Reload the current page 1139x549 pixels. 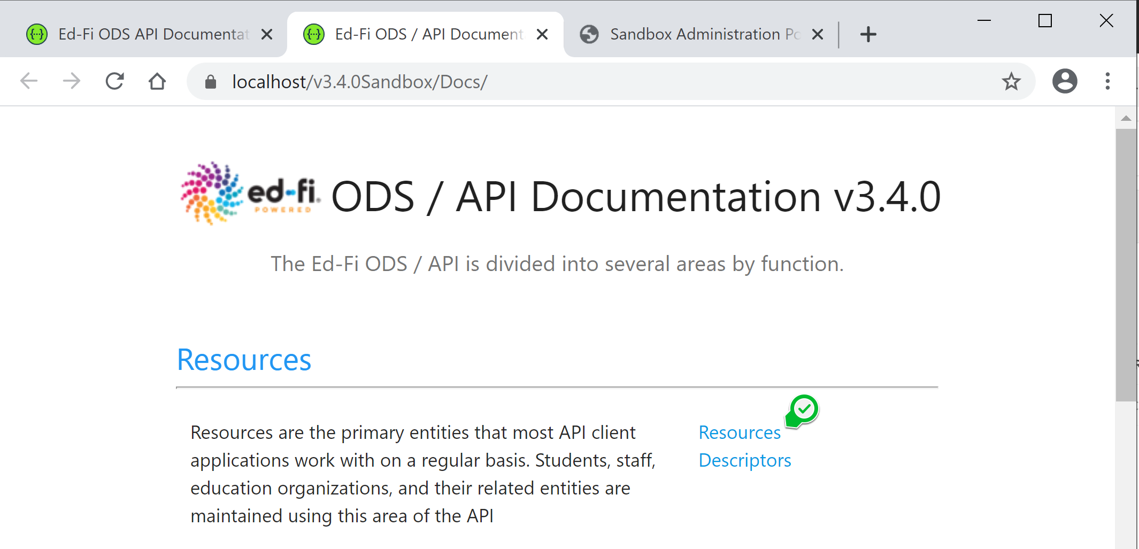point(114,81)
